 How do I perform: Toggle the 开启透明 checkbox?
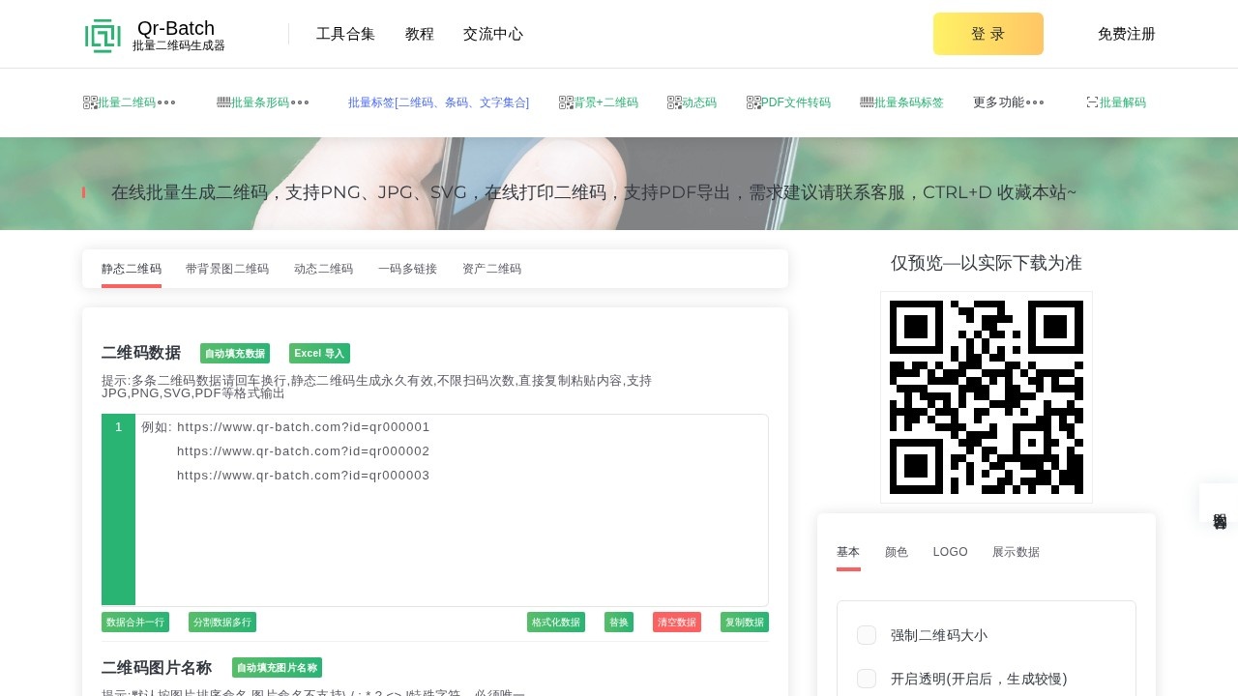point(867,679)
